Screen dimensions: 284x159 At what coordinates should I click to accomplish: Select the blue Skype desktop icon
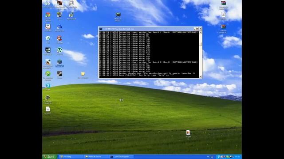click(x=48, y=85)
